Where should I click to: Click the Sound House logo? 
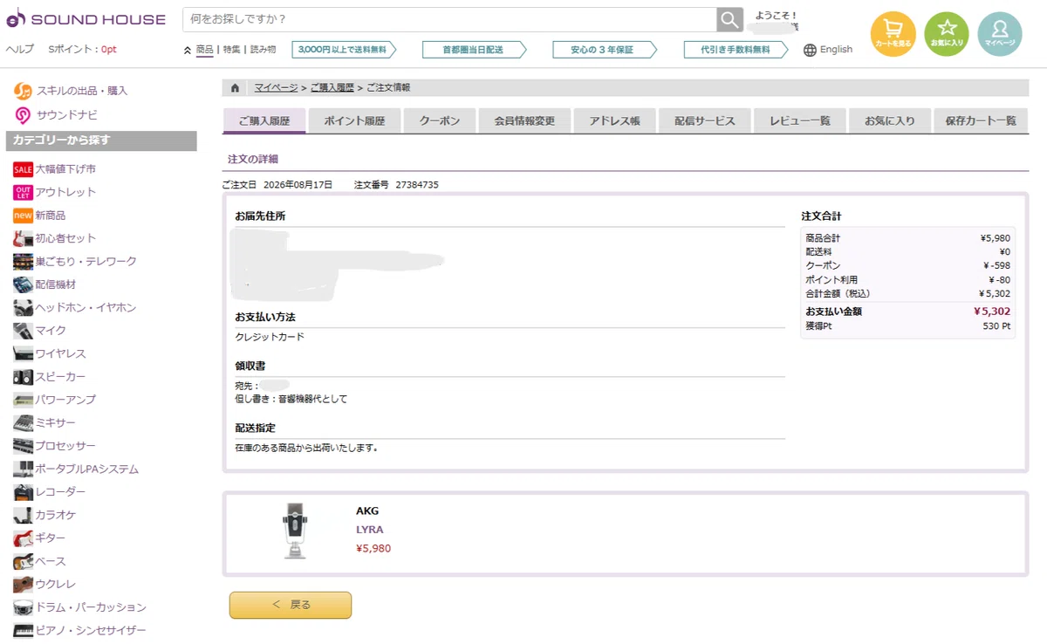[86, 18]
